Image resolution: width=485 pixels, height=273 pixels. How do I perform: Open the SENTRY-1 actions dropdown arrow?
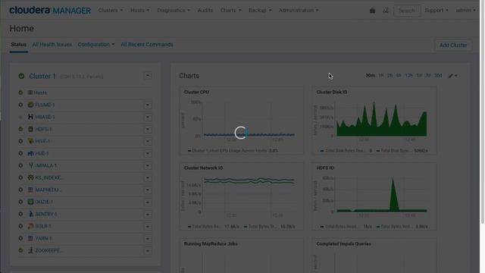148,214
